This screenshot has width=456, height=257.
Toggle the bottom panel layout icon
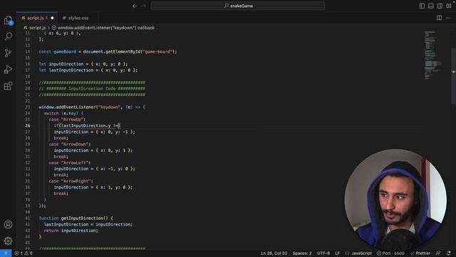(x=431, y=6)
